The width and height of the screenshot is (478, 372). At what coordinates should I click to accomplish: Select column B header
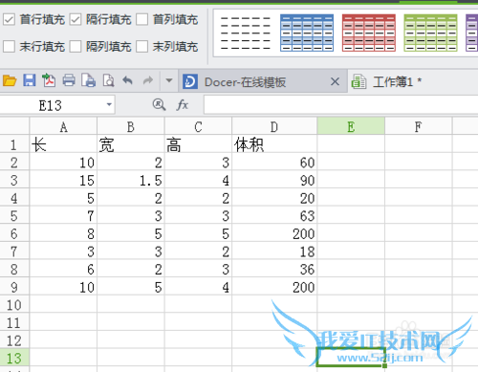point(131,126)
